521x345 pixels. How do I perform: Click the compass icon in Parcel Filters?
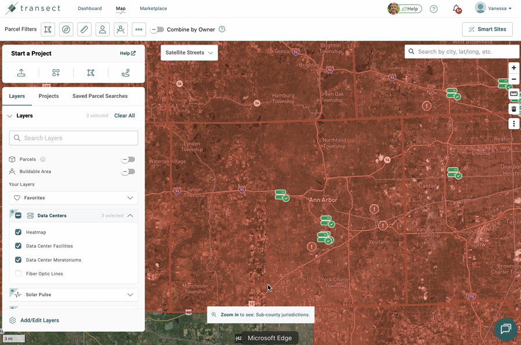pos(66,30)
